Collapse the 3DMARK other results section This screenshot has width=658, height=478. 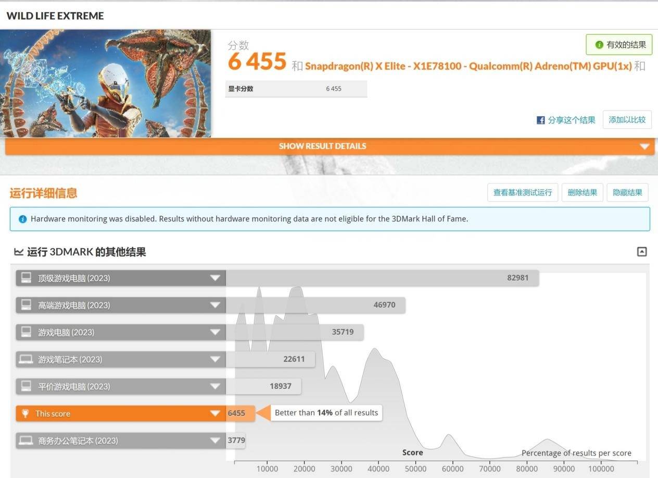click(642, 252)
